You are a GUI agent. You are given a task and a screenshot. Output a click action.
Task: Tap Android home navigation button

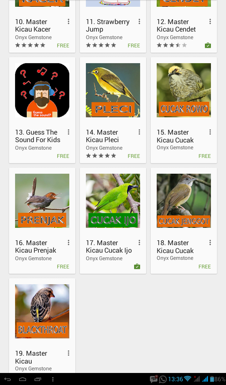click(23, 379)
